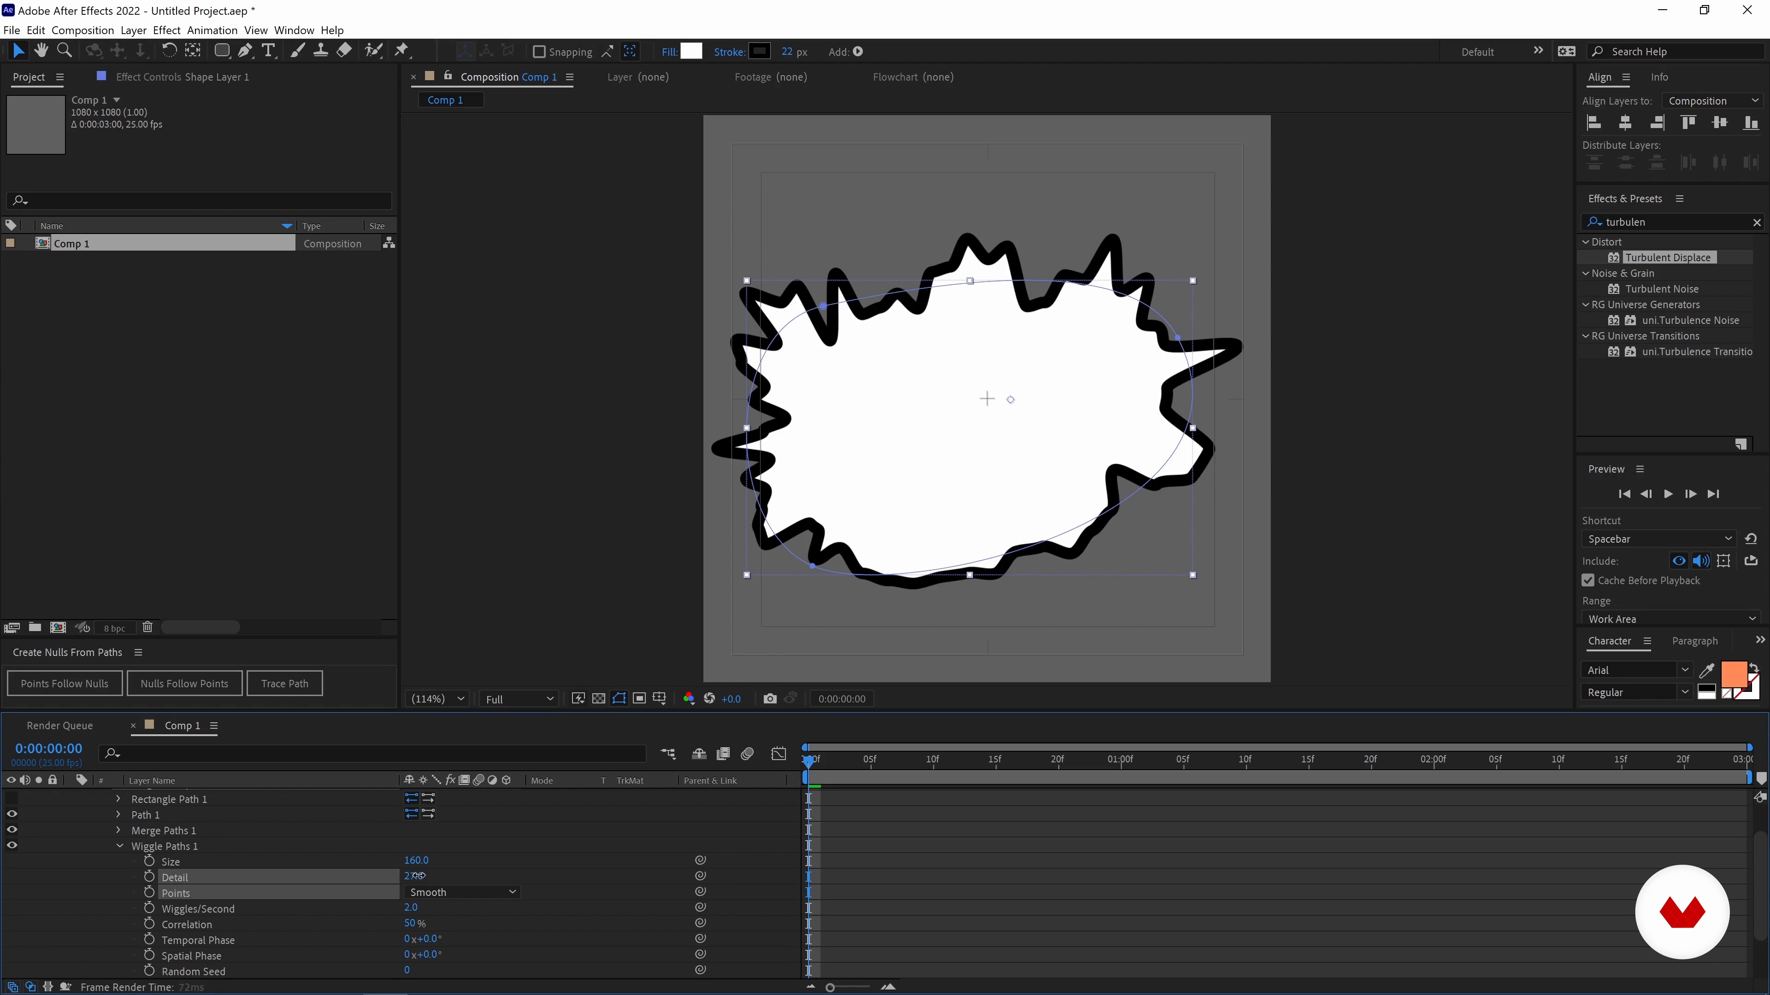Select the Pen tool
The height and width of the screenshot is (995, 1770).
(245, 50)
